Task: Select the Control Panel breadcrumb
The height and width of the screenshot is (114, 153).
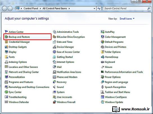Action: 31,8
